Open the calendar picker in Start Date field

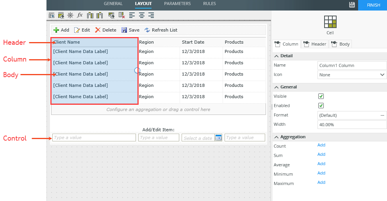pyautogui.click(x=218, y=138)
